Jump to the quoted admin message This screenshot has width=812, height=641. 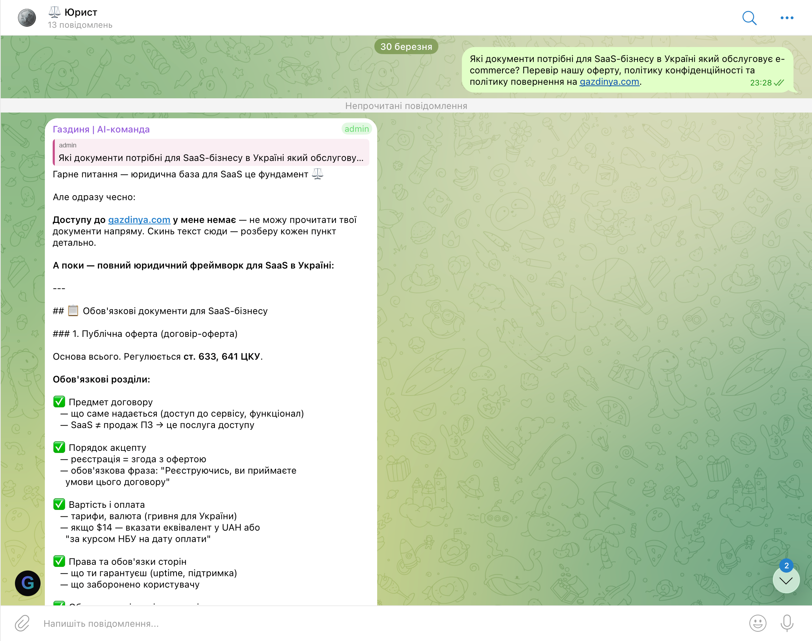pos(211,152)
